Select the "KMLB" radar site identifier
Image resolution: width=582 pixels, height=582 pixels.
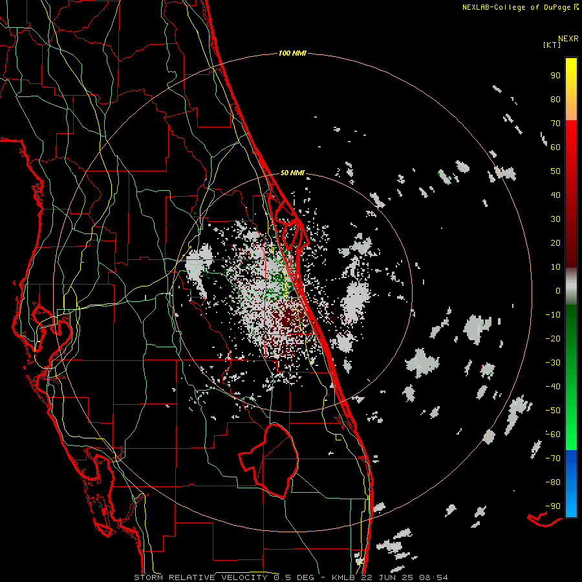click(x=343, y=577)
